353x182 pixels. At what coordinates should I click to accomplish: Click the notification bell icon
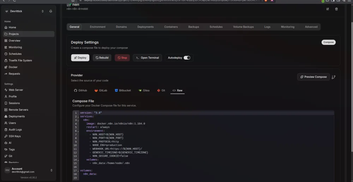tap(50, 11)
